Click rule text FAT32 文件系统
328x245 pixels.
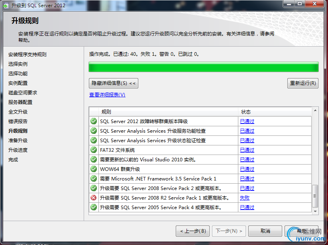117,150
